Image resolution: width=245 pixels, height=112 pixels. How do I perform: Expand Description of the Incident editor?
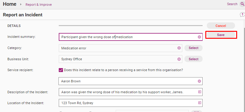click(199, 92)
